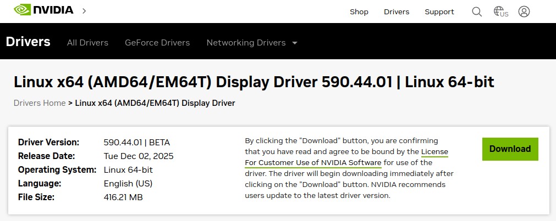This screenshot has height=221, width=556.
Task: Click the Linux x64 Display Driver breadcrumb
Action: pos(155,103)
